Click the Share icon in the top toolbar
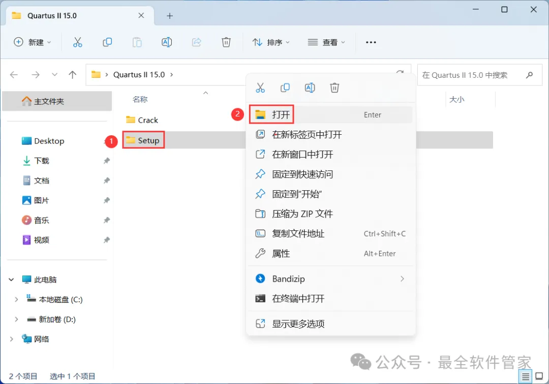 [196, 42]
